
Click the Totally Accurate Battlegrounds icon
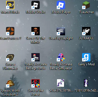(x=36, y=57)
